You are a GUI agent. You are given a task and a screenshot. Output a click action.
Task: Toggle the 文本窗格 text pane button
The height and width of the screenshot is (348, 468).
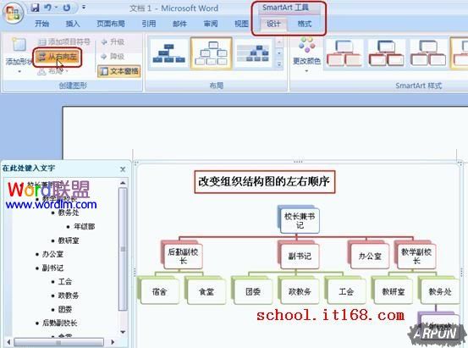click(119, 71)
